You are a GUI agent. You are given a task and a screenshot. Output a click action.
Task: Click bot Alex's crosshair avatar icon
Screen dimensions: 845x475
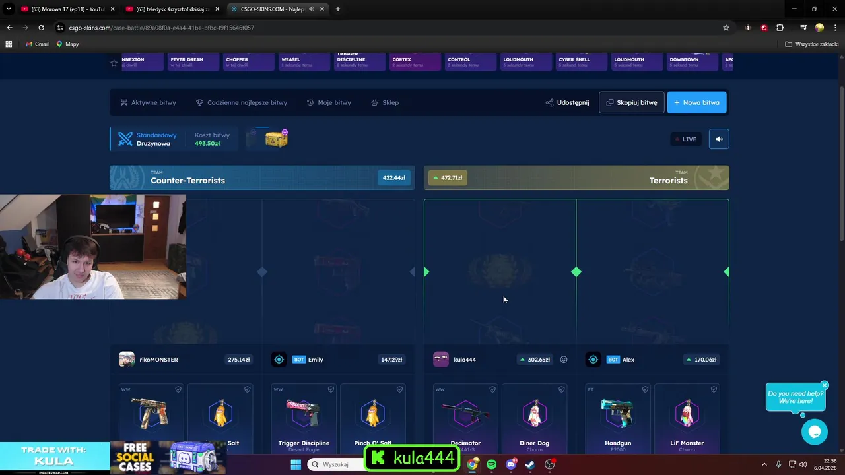point(593,360)
